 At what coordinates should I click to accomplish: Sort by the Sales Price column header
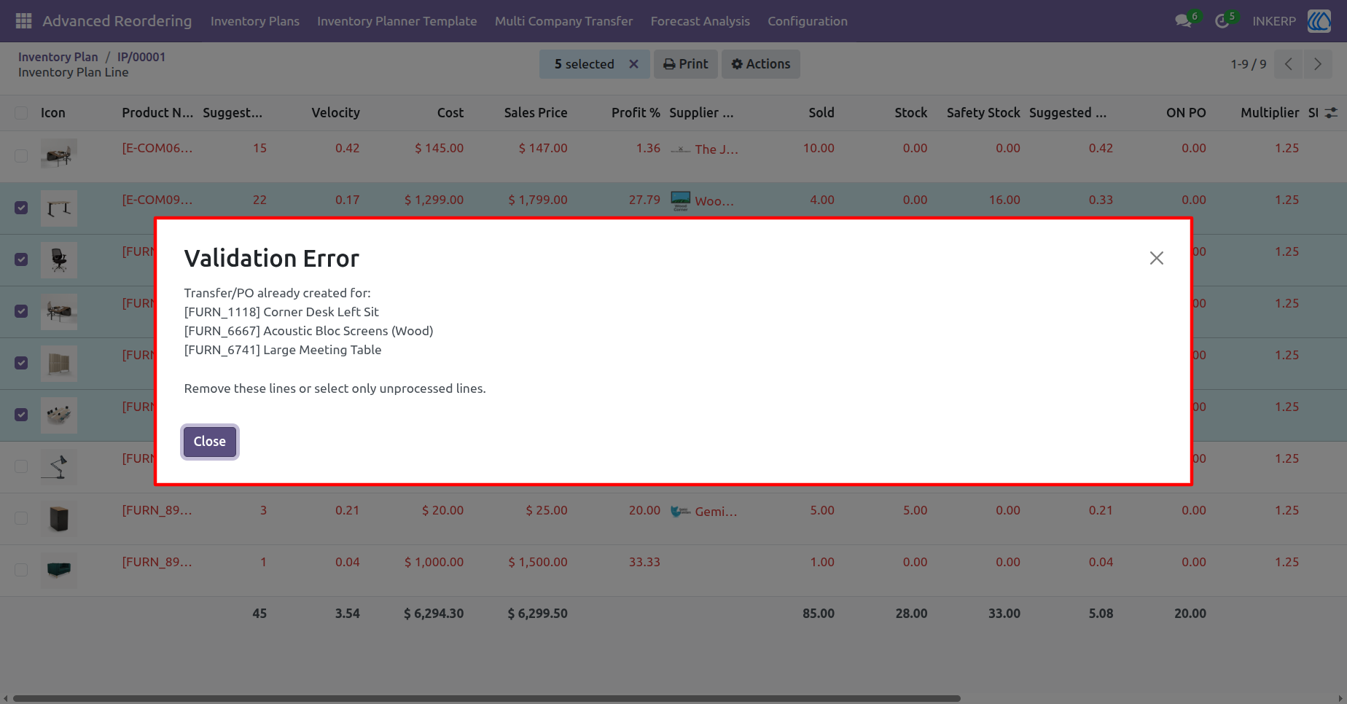[536, 113]
